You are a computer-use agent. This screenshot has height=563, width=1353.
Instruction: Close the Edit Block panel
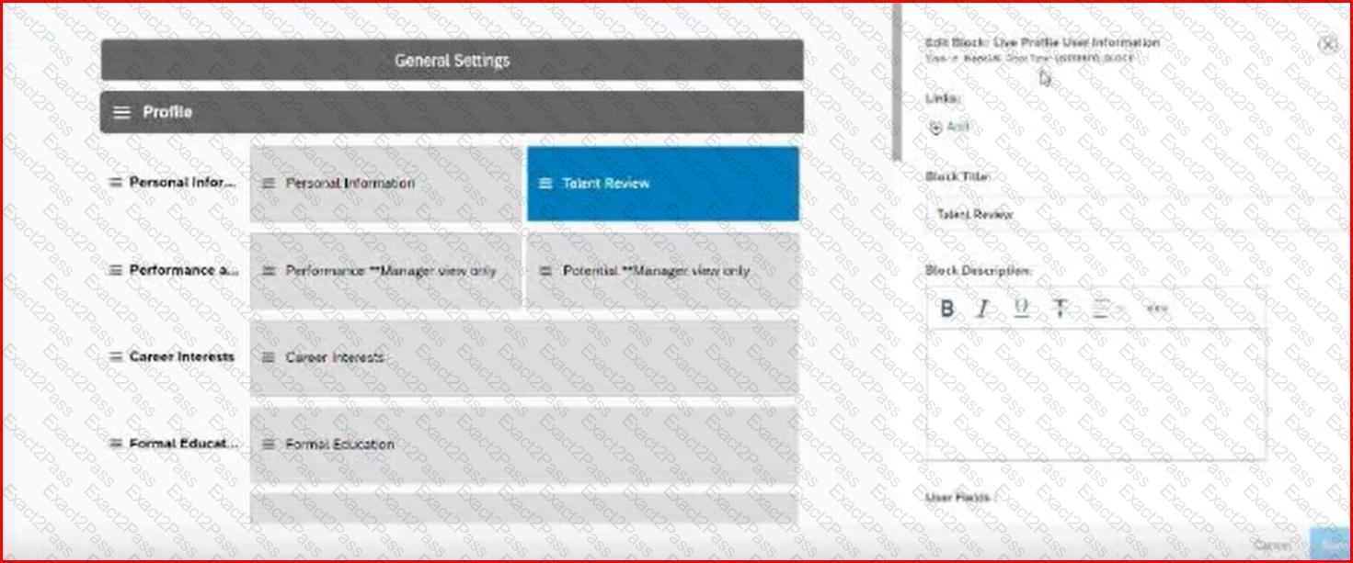[1327, 44]
